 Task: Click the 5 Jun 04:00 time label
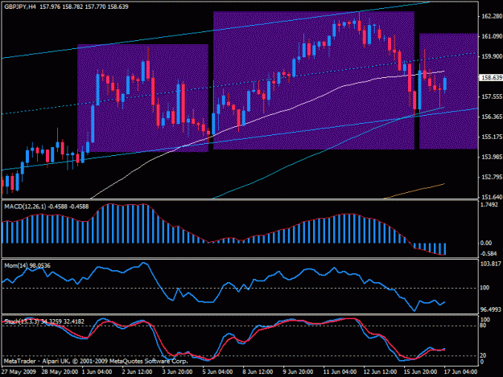[x=217, y=372]
